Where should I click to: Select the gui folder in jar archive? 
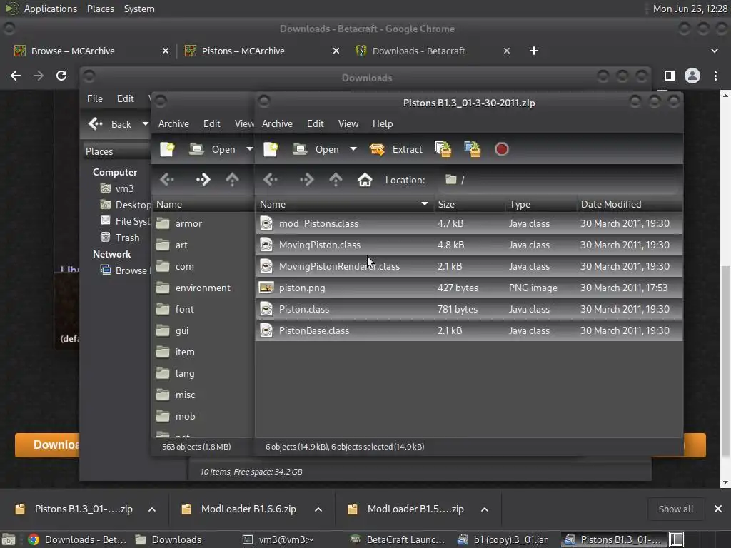(x=203, y=331)
